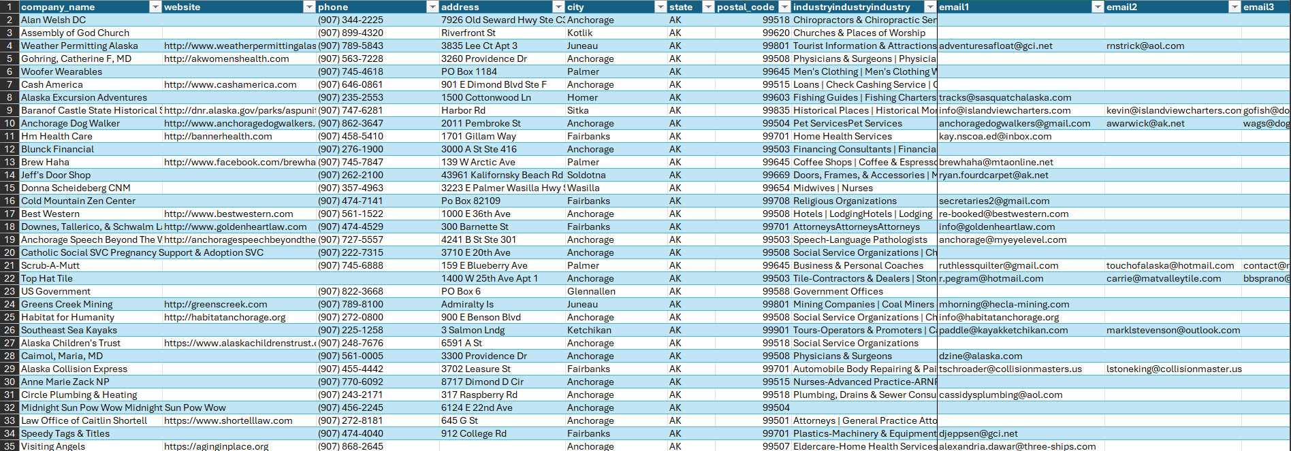Click the email marklstevenson@outlook.com
Screen dimensions: 1291x451
tap(1173, 330)
